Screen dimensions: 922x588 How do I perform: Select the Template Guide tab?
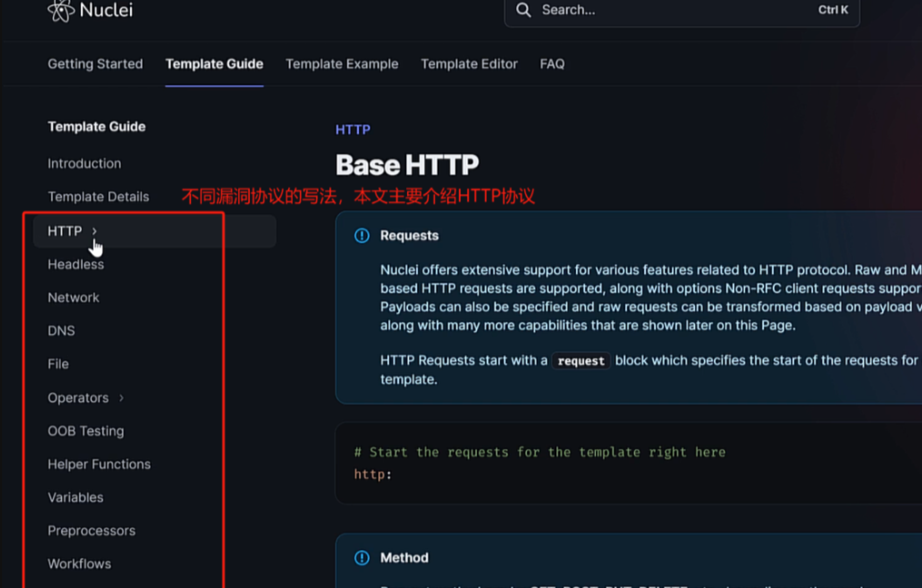coord(214,64)
